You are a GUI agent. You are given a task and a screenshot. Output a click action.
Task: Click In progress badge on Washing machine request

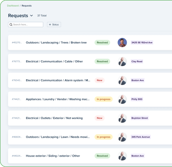pyautogui.click(x=104, y=99)
